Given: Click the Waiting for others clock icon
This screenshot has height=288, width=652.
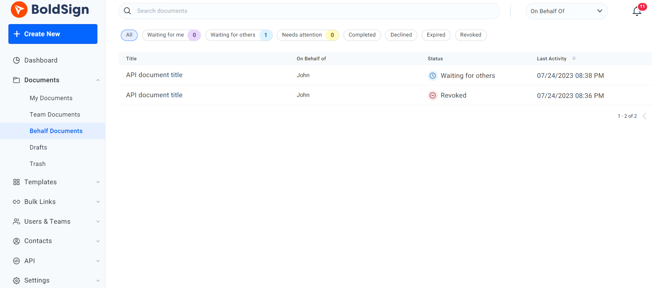Looking at the screenshot, I should click(433, 76).
